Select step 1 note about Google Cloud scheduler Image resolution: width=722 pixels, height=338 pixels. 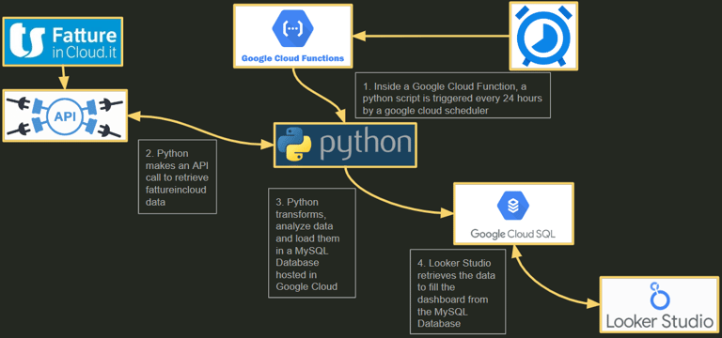(452, 95)
